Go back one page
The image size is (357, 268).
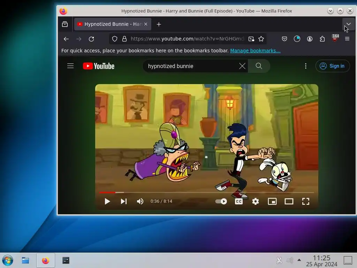[66, 39]
